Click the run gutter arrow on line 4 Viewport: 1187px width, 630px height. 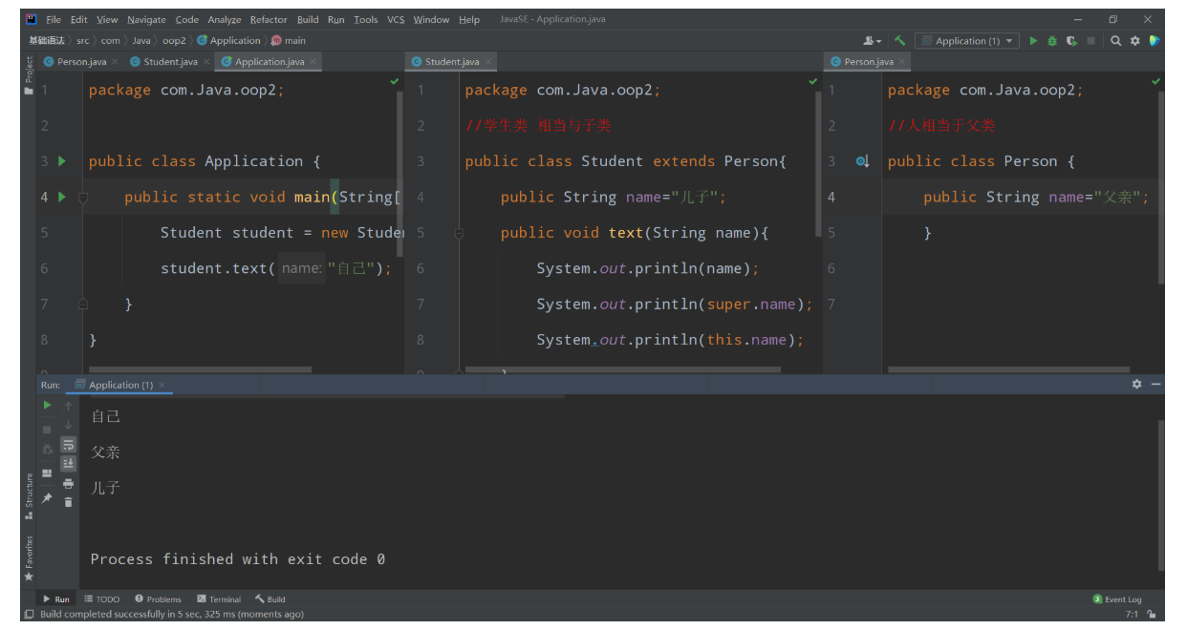62,197
